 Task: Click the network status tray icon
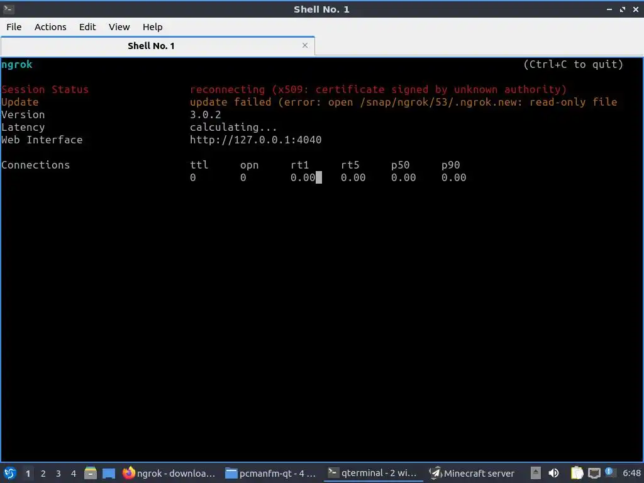[x=594, y=474]
